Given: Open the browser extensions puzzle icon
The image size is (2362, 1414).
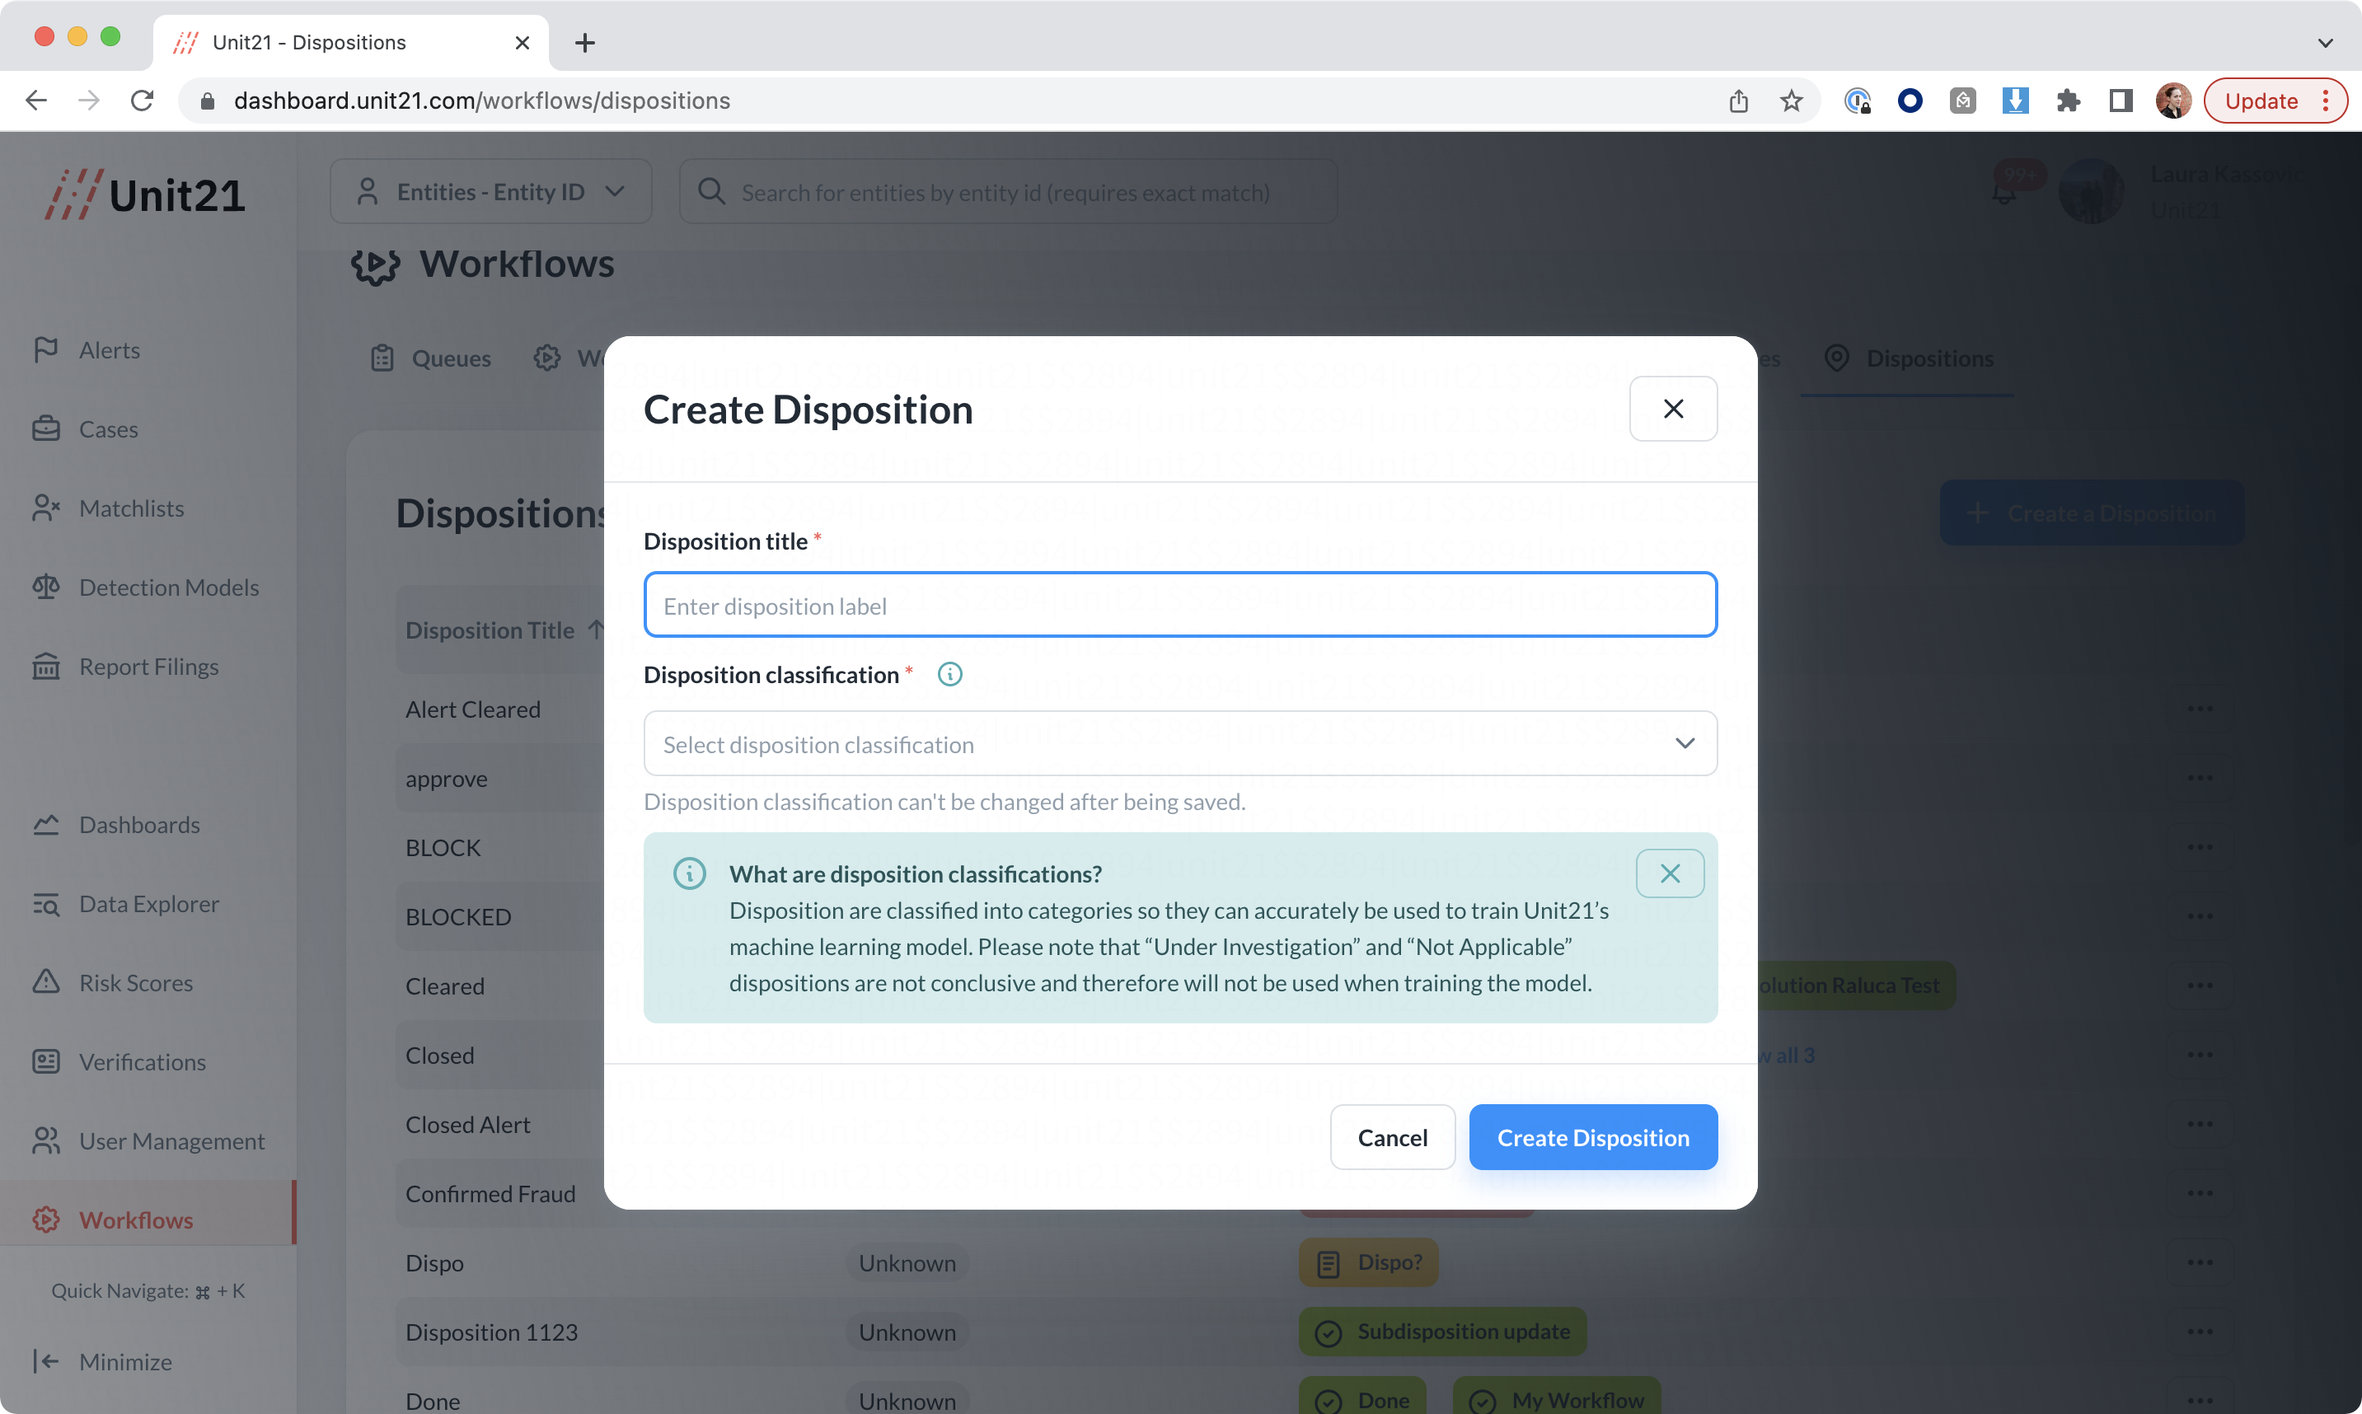Looking at the screenshot, I should 2068,101.
